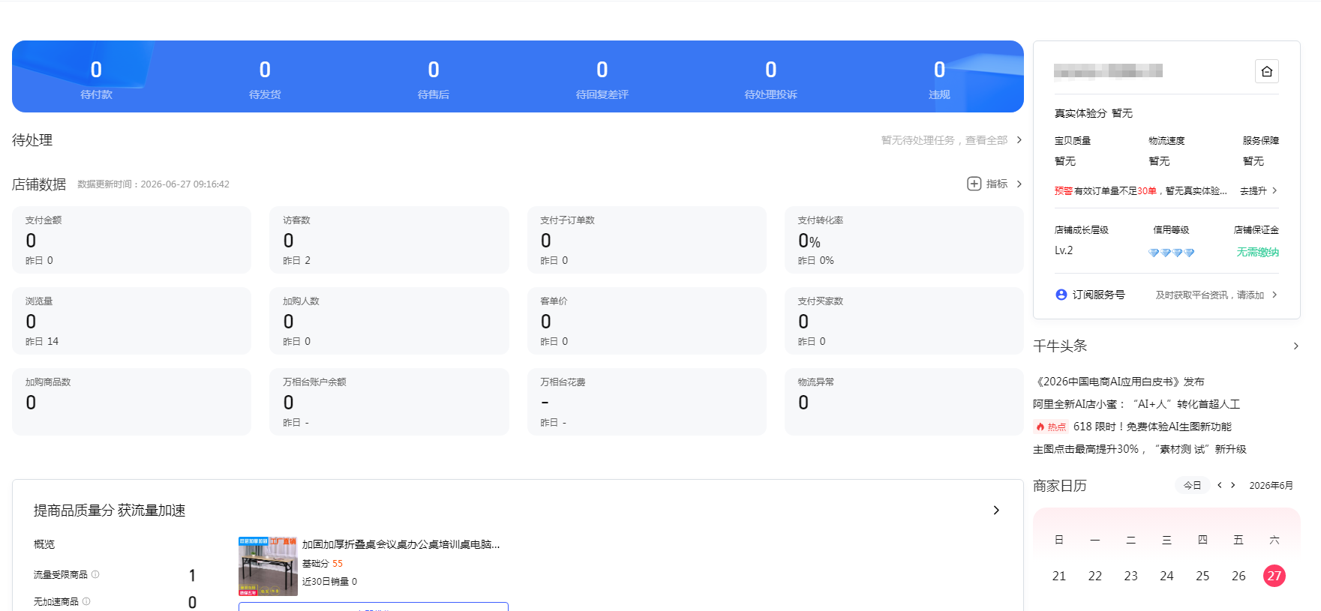
Task: Expand the 指标 chevron
Action: (x=1019, y=184)
